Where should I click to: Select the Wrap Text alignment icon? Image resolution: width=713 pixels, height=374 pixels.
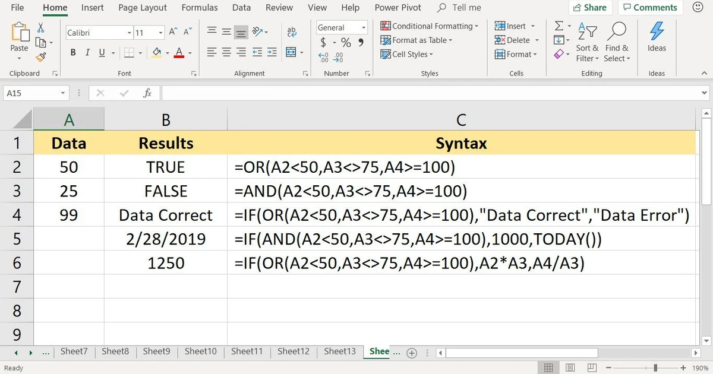click(291, 31)
